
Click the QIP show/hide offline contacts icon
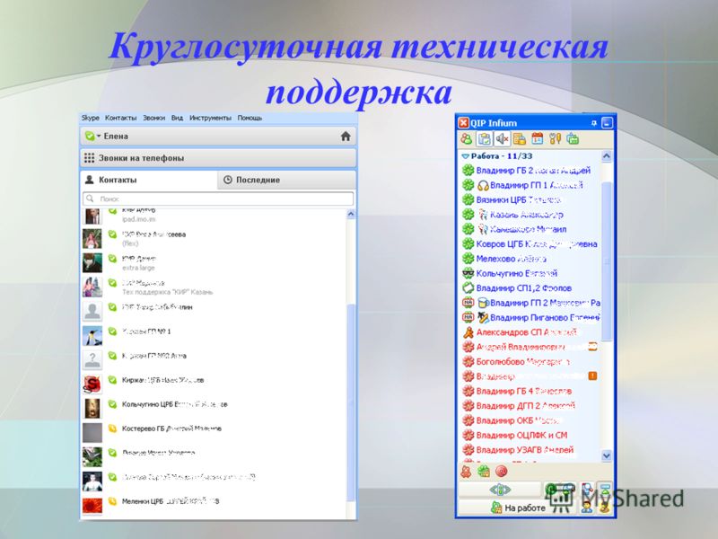tap(467, 138)
